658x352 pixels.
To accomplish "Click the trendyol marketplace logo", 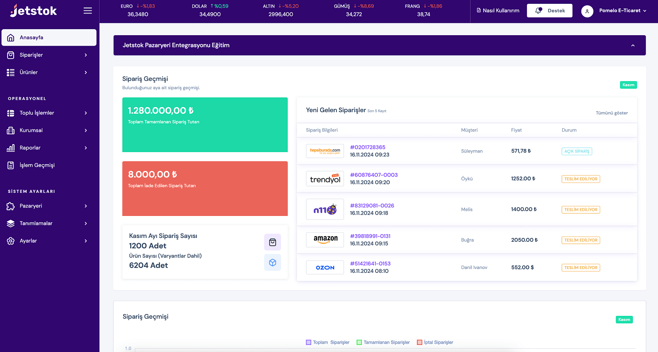I will click(325, 179).
